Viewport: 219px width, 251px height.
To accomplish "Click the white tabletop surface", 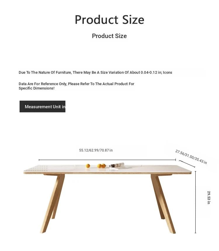I will [x=107, y=169].
